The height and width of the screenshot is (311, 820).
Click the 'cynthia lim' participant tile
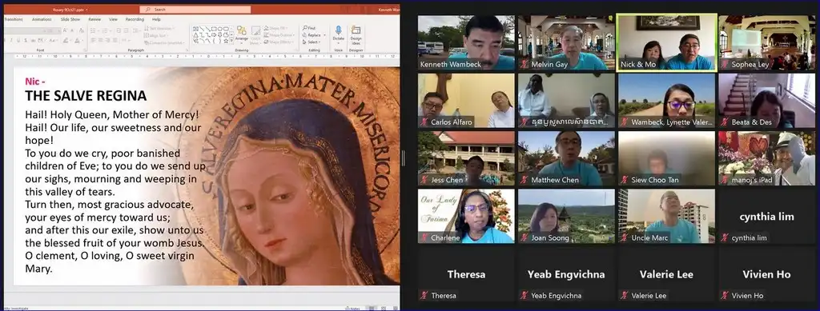point(766,216)
